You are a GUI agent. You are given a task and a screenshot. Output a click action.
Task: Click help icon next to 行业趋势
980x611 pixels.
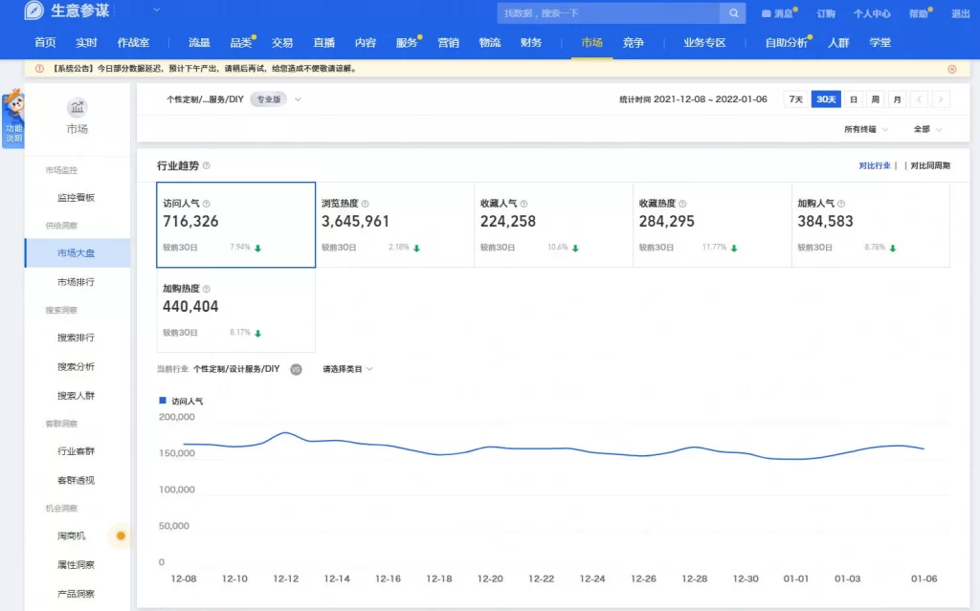[207, 165]
